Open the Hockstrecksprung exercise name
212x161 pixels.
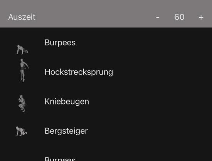(79, 72)
